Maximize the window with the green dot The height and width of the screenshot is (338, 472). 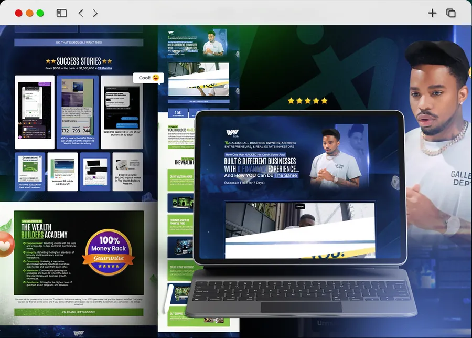[x=40, y=13]
